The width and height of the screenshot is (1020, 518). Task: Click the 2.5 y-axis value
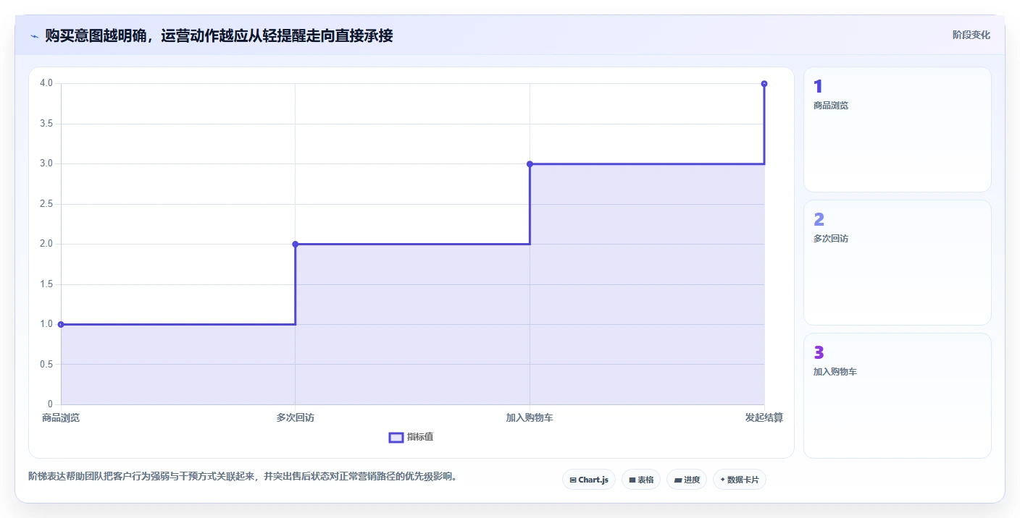point(47,204)
